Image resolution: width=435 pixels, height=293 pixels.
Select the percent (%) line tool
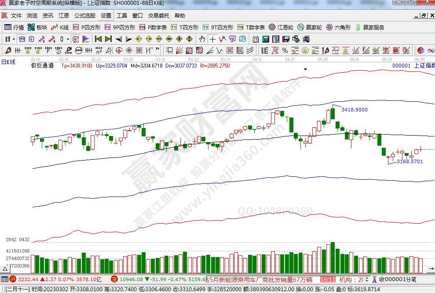[285, 50]
